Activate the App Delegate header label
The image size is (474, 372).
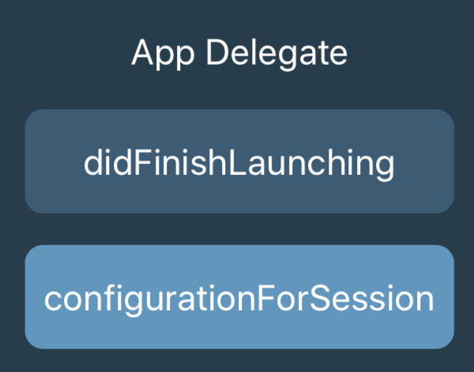(239, 54)
